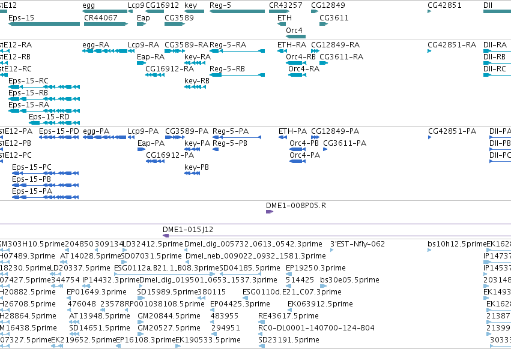The height and width of the screenshot is (349, 511).
Task: Click the RC0-DL0001-140700-124-B04 label
Action: tap(316, 328)
